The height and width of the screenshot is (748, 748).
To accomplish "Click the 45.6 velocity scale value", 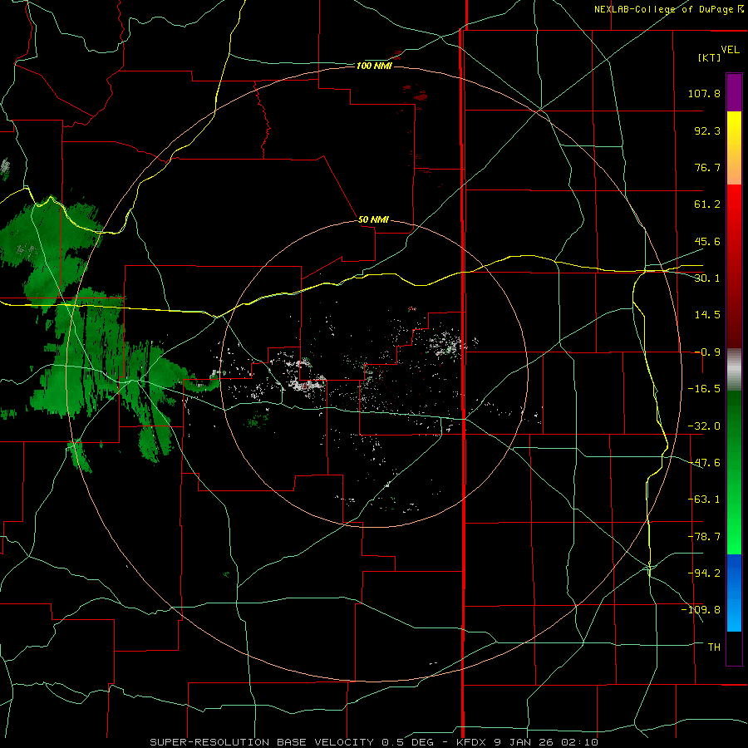I will coord(707,241).
